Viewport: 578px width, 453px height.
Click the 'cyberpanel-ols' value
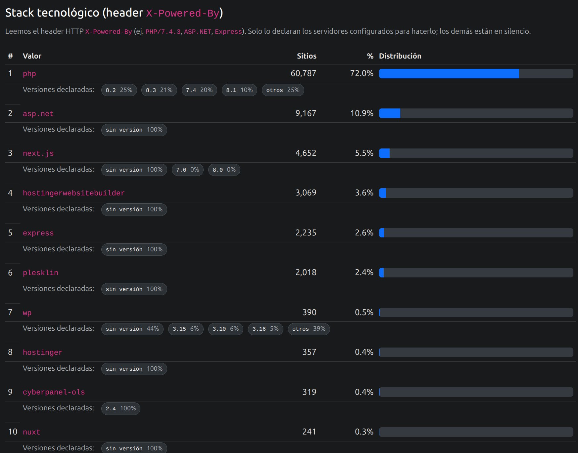pos(54,392)
